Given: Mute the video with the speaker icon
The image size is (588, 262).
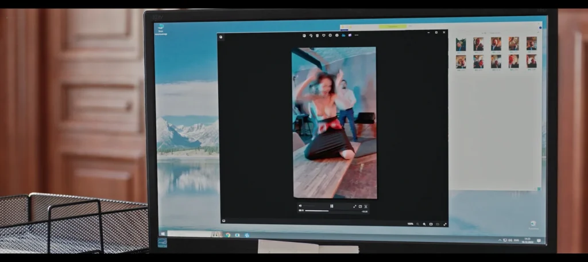Looking at the screenshot, I should point(300,206).
